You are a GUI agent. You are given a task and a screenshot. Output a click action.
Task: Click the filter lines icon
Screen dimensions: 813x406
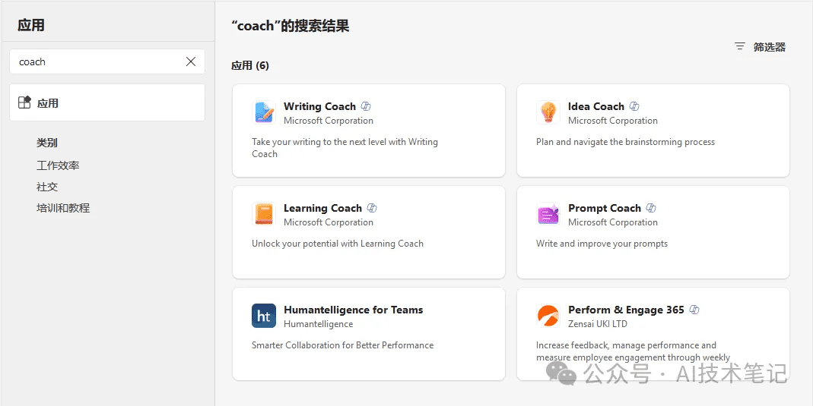click(x=740, y=46)
